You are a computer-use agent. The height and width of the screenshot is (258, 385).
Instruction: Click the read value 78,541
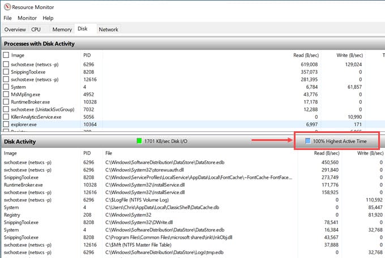331,222
